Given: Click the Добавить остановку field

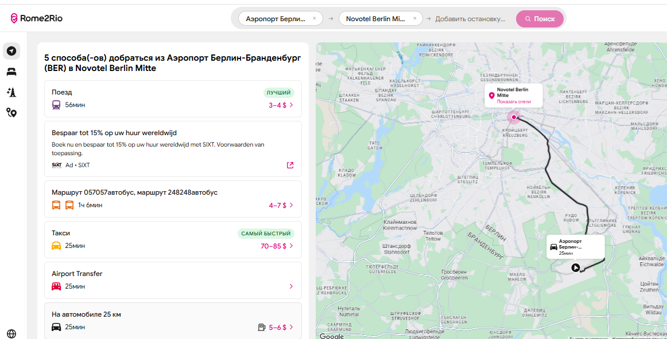Looking at the screenshot, I should [x=470, y=19].
